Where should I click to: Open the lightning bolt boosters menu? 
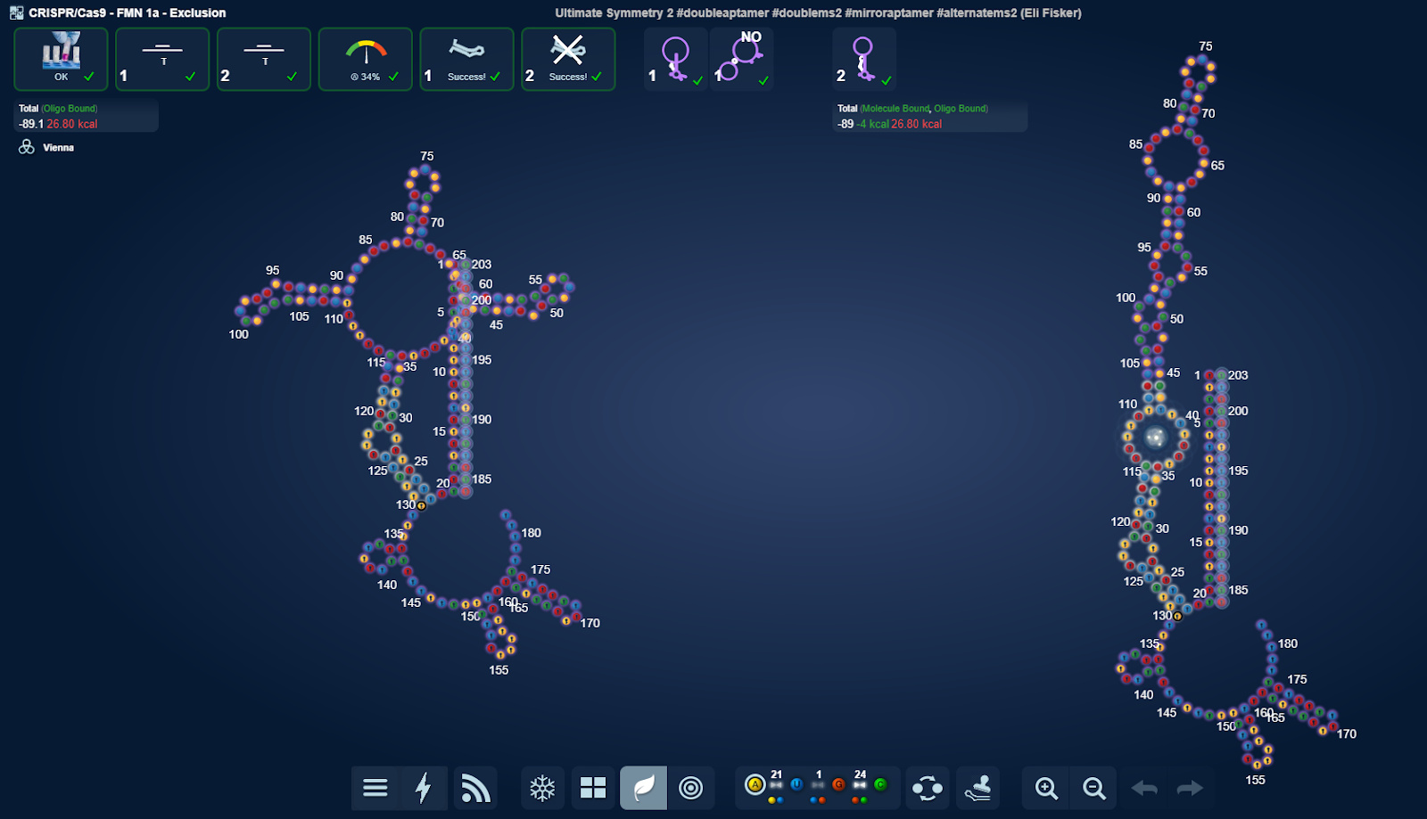[x=425, y=788]
